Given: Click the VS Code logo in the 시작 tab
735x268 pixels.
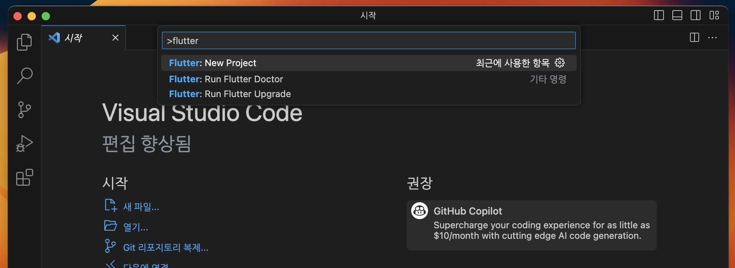Looking at the screenshot, I should point(54,38).
